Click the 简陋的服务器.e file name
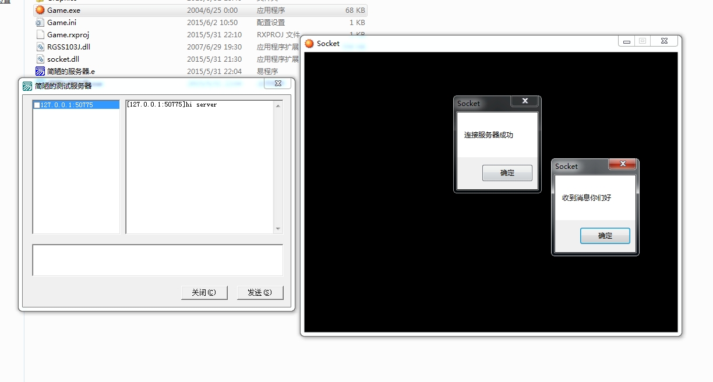 [x=71, y=72]
